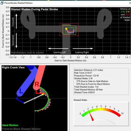
Task: Click the 'Leaning Right' arrow label
Action: click(82, 52)
